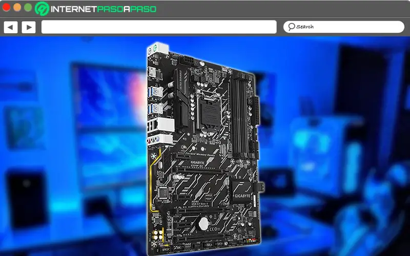Click the back navigation arrow button
The height and width of the screenshot is (256, 410).
10,27
